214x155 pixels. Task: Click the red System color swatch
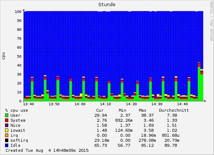click(7, 120)
